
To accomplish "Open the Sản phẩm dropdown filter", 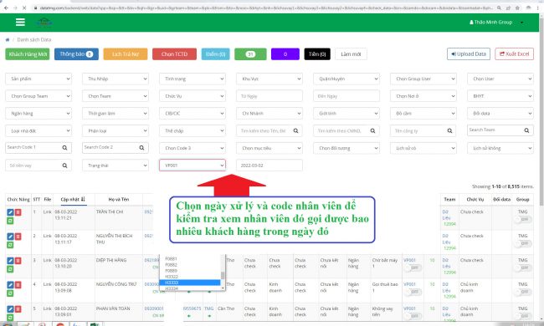I will 38,79.
